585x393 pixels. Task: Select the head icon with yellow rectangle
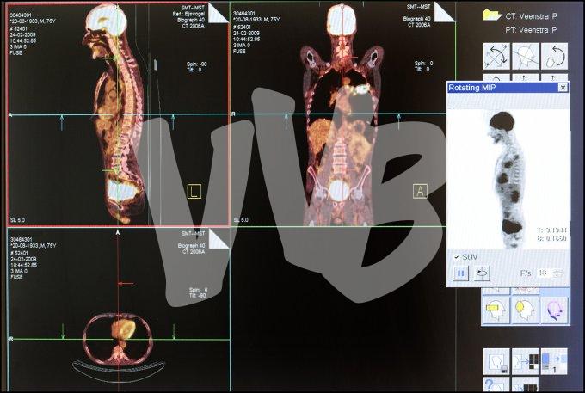click(496, 308)
